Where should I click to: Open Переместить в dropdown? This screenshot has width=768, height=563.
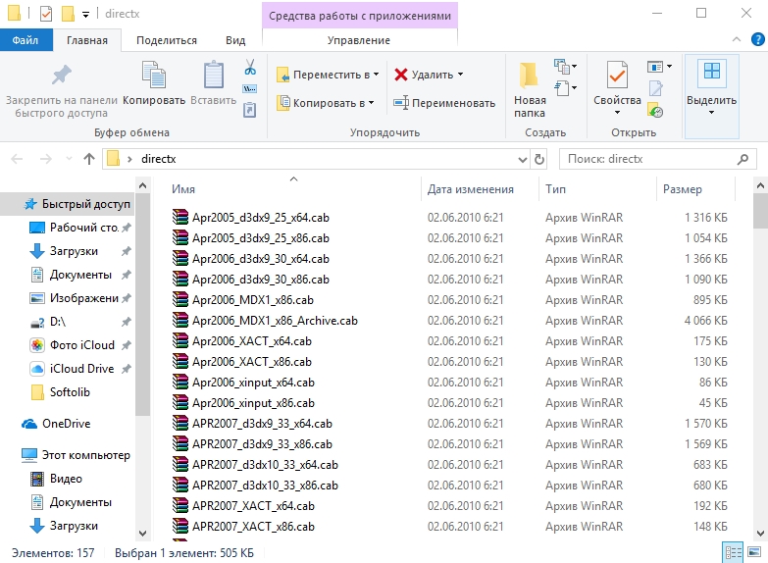[328, 75]
